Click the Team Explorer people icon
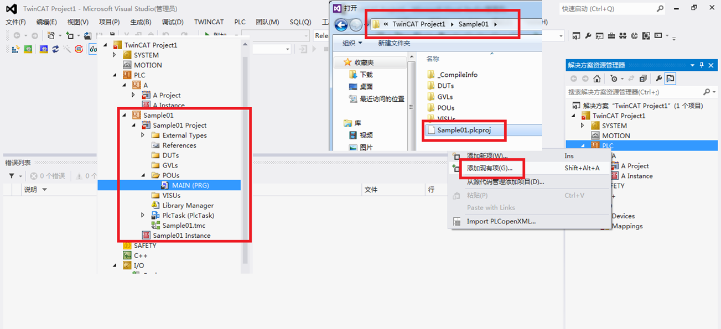The image size is (721, 329). coord(623,36)
